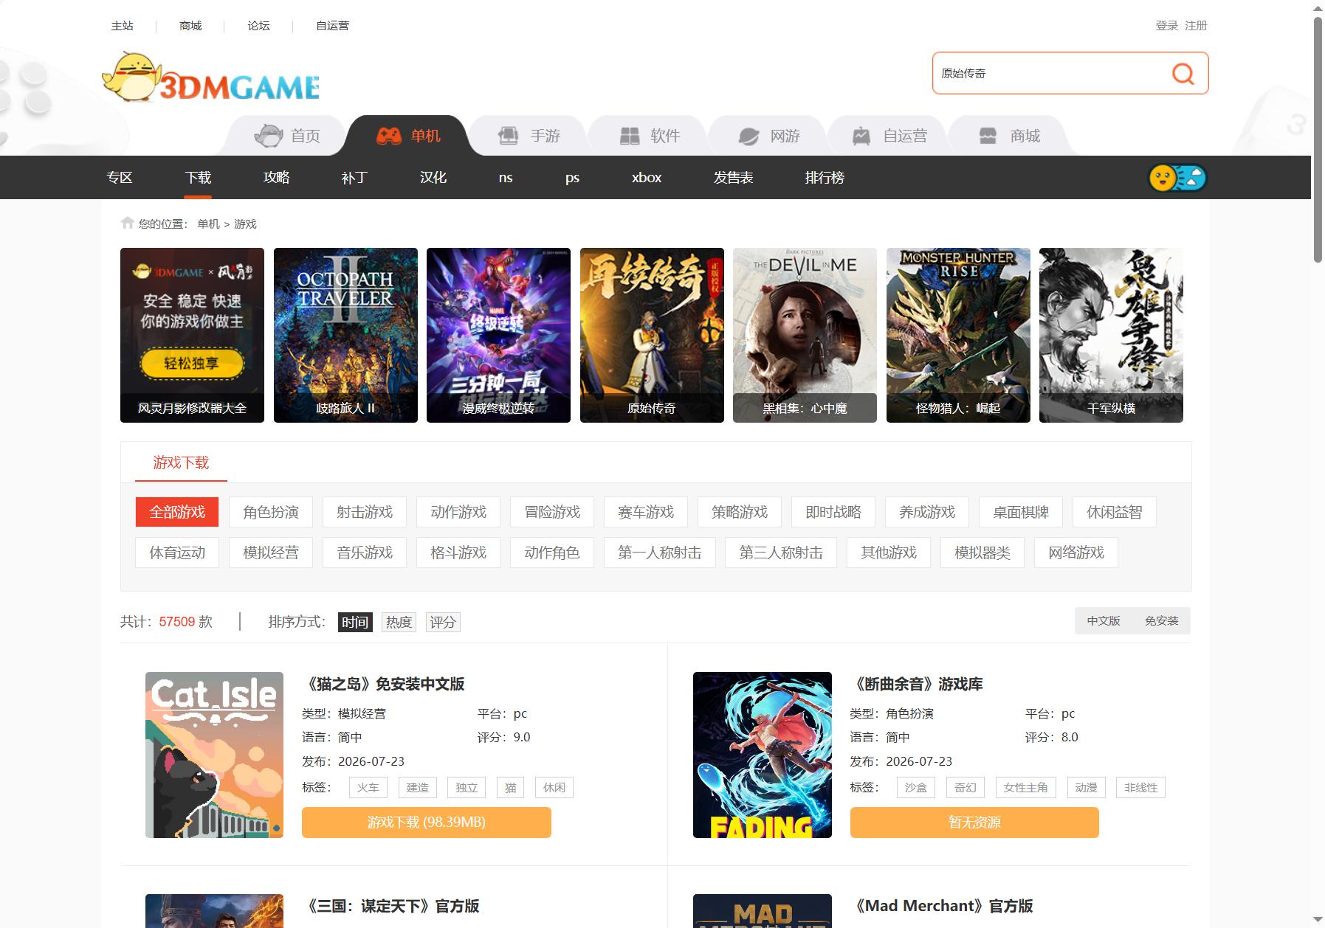
Task: Filter by 中文版 games
Action: (1104, 621)
